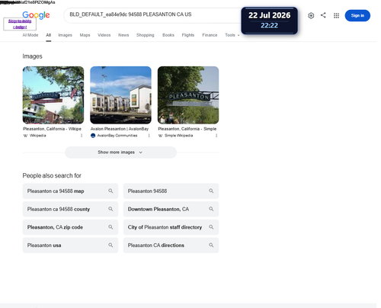381x308 pixels.
Task: Click the AvalonBay Communities source icon
Action: 93,136
